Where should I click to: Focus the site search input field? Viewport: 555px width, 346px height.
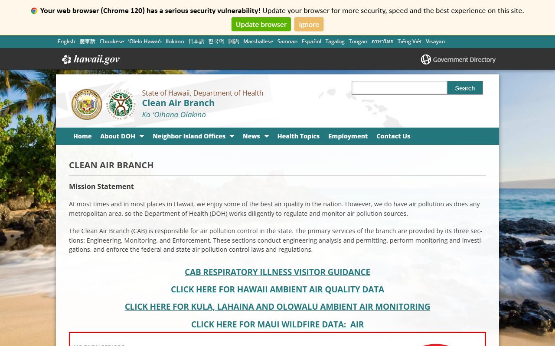tap(399, 88)
